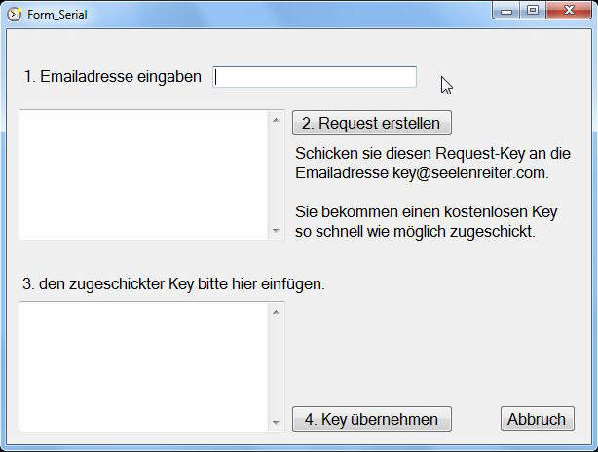
Task: Minimize the Form_Serial window
Action: tap(506, 11)
